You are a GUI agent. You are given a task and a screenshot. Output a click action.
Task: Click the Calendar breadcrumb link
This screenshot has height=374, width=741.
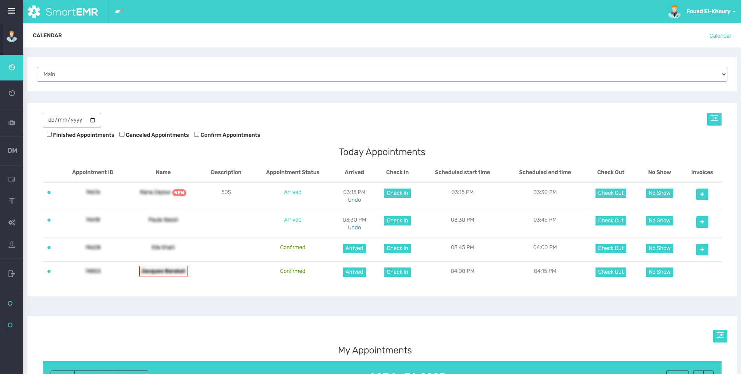click(x=720, y=35)
